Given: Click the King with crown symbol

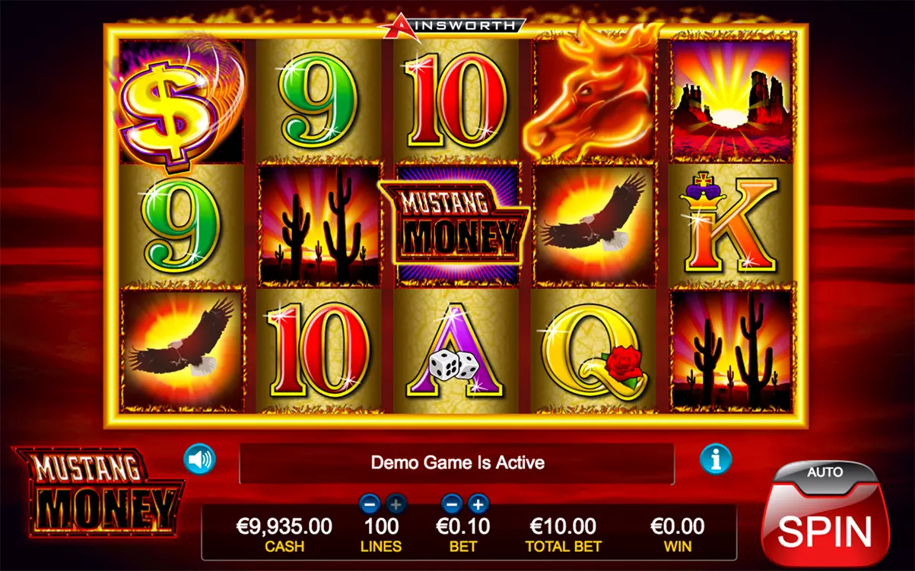Looking at the screenshot, I should point(730,225).
